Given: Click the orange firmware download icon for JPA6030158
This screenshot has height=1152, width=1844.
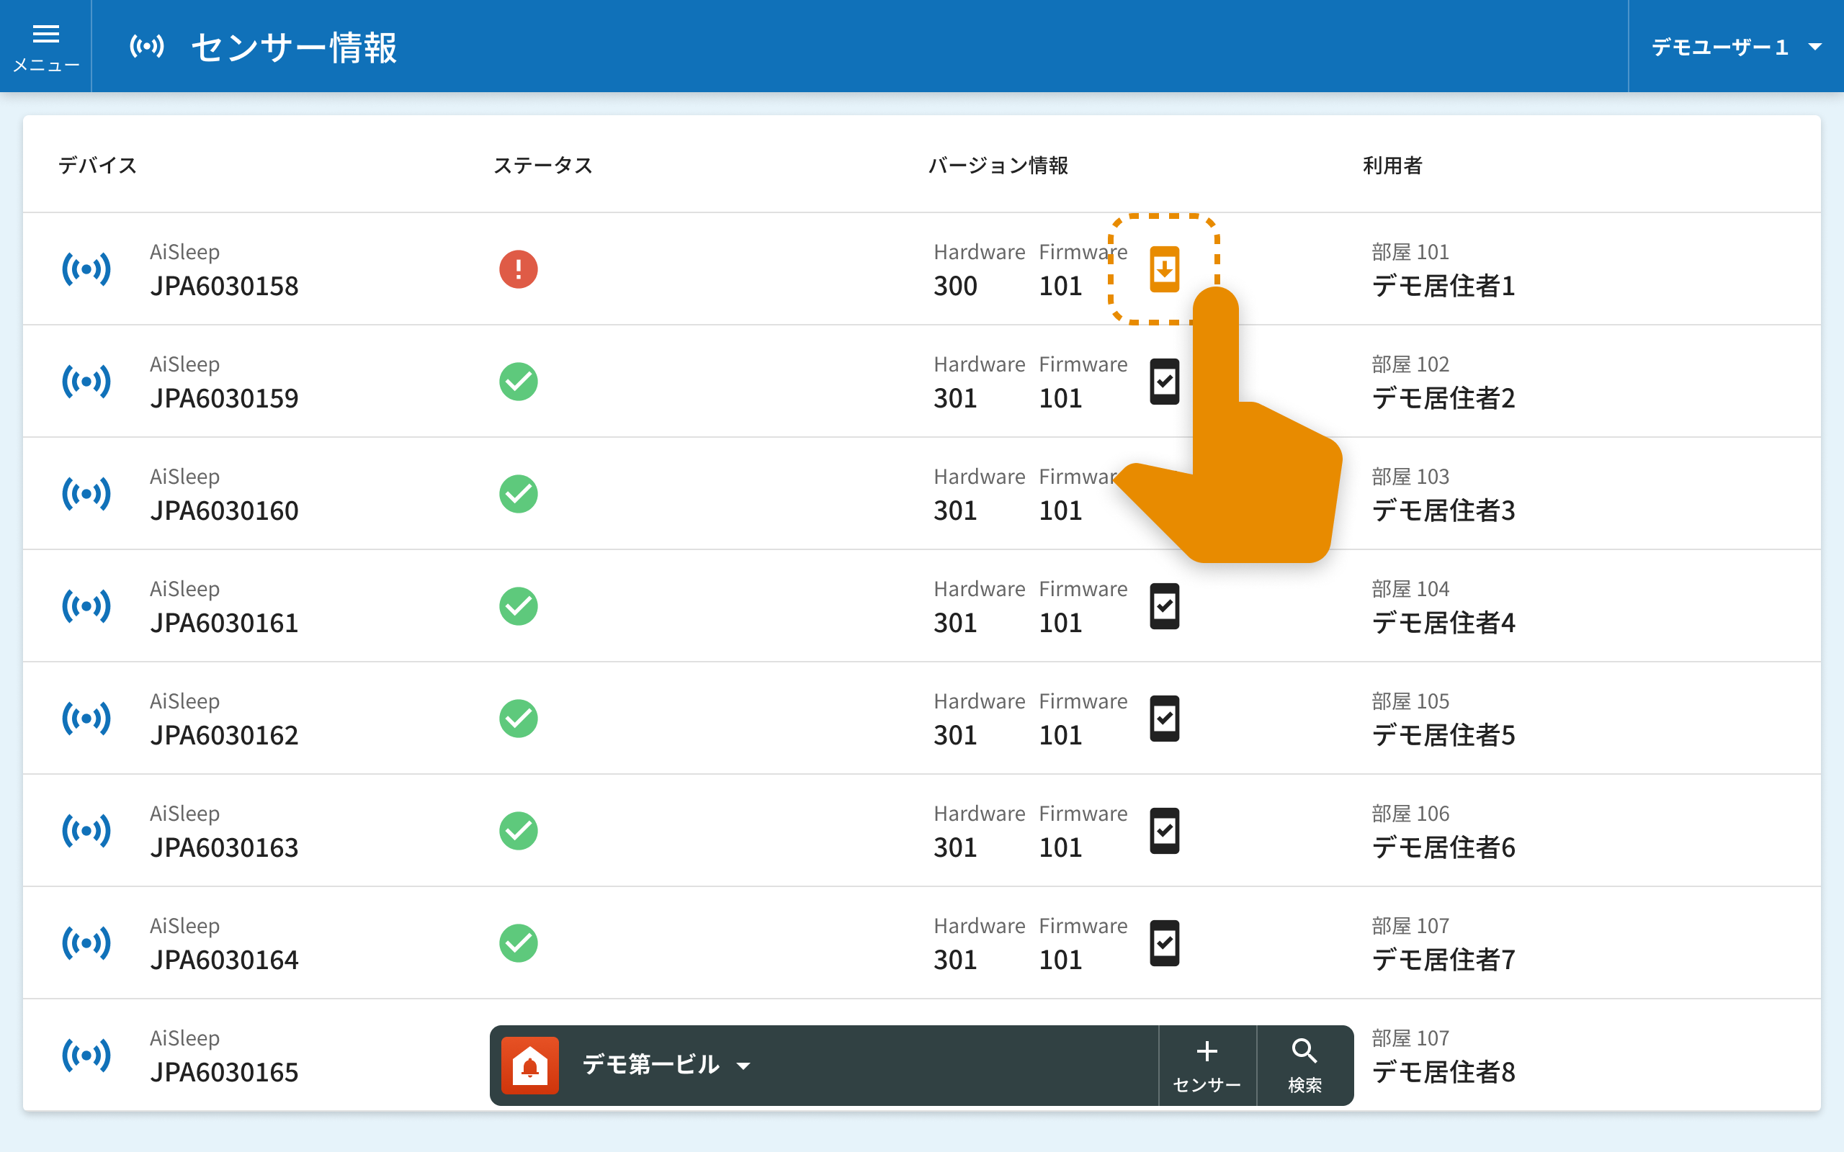Looking at the screenshot, I should (x=1163, y=269).
